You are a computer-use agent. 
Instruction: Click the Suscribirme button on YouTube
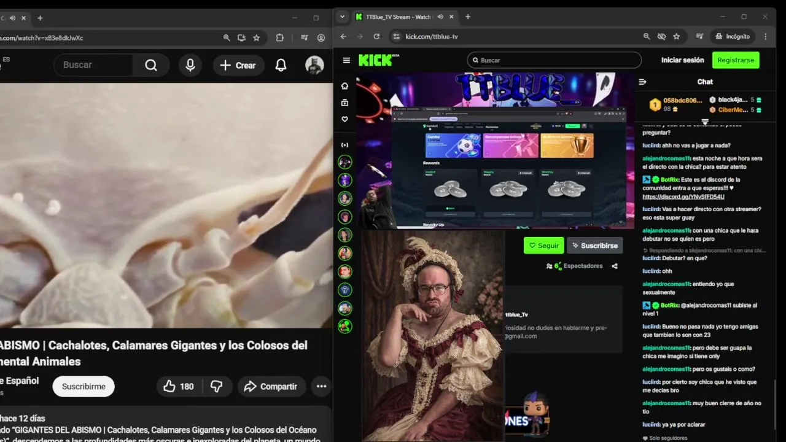click(84, 386)
